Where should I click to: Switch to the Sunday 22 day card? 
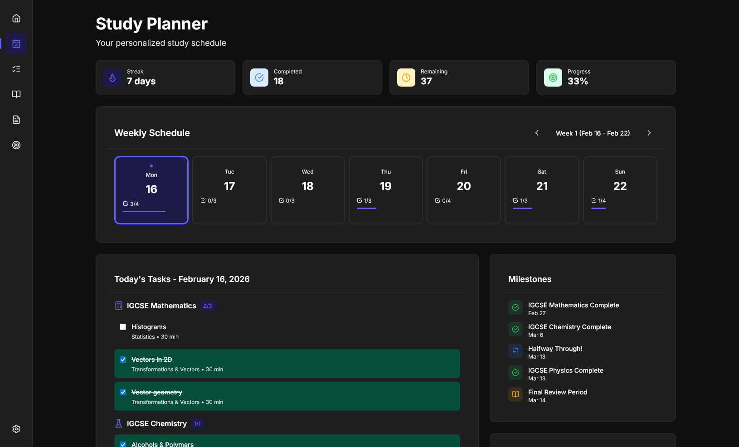[x=620, y=190]
